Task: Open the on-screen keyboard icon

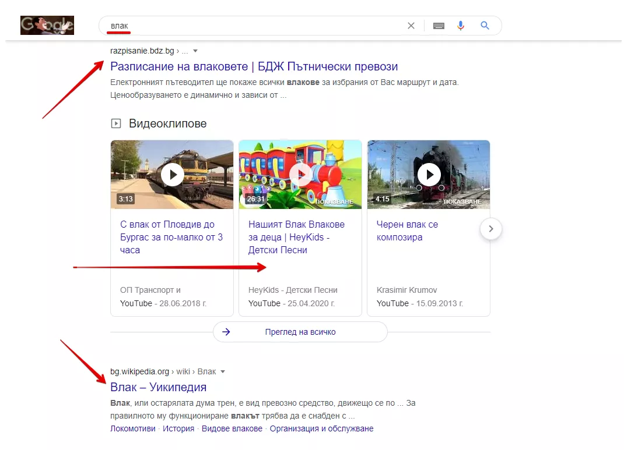Action: click(x=439, y=26)
